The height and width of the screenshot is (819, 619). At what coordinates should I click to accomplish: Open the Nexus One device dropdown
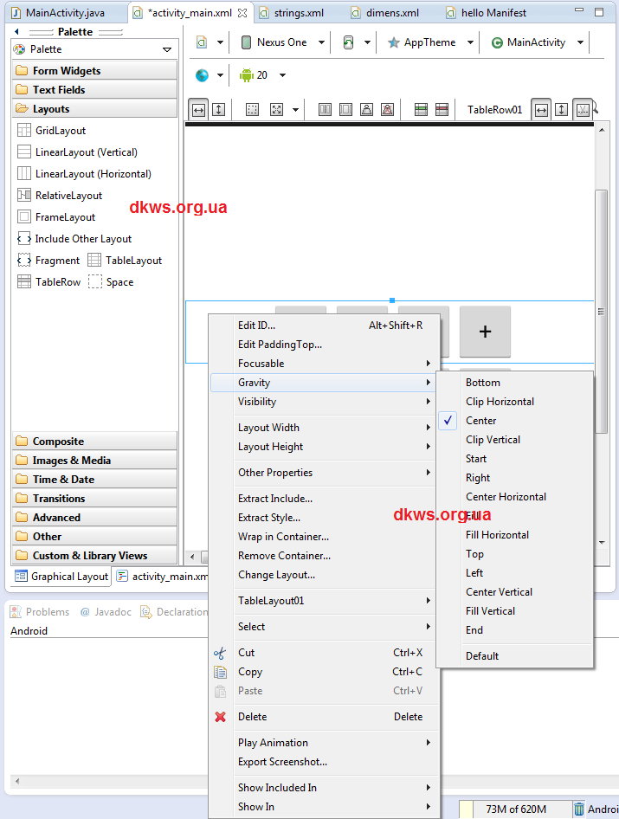(x=321, y=42)
